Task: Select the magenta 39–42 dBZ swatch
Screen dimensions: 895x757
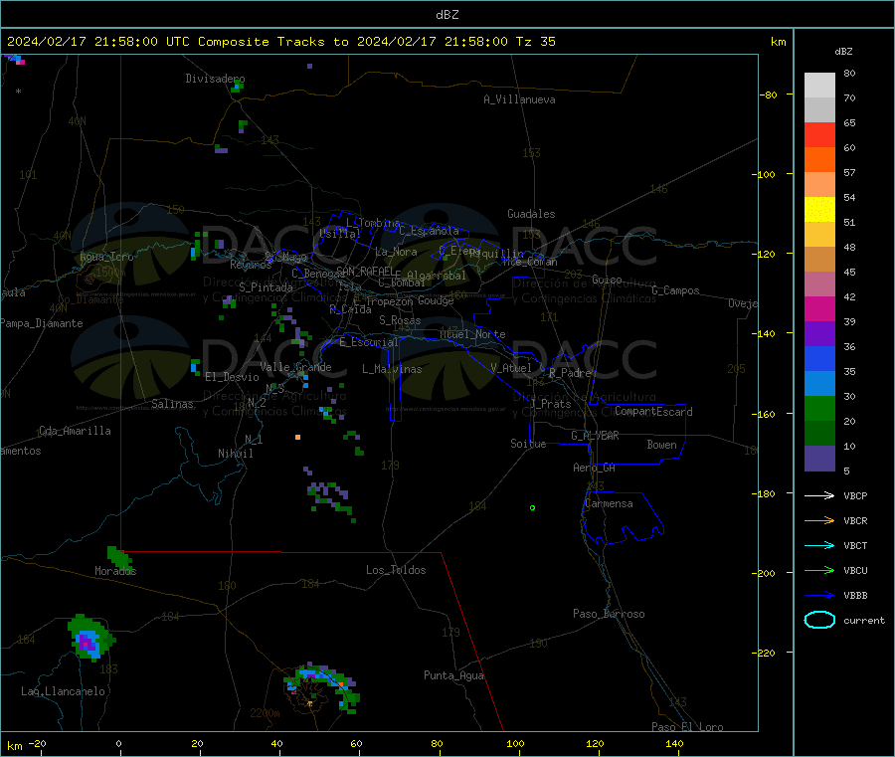Action: pos(819,308)
